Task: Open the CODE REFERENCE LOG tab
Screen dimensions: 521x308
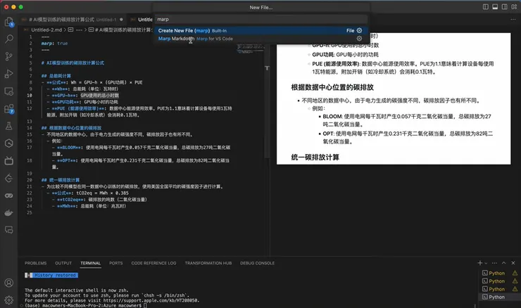Action: [x=154, y=263]
